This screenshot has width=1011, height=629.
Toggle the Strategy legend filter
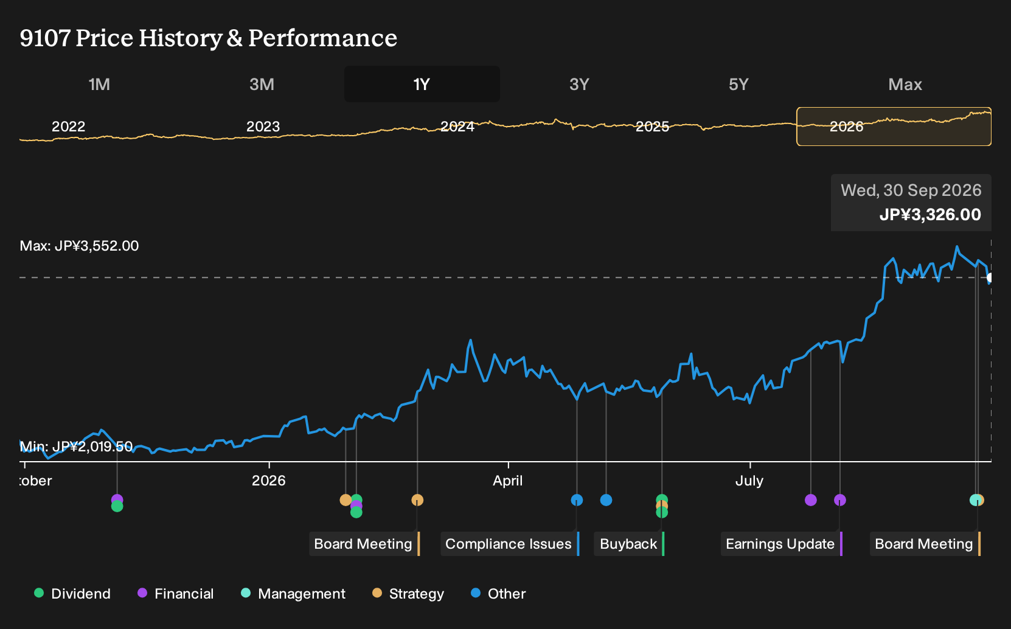coord(408,594)
